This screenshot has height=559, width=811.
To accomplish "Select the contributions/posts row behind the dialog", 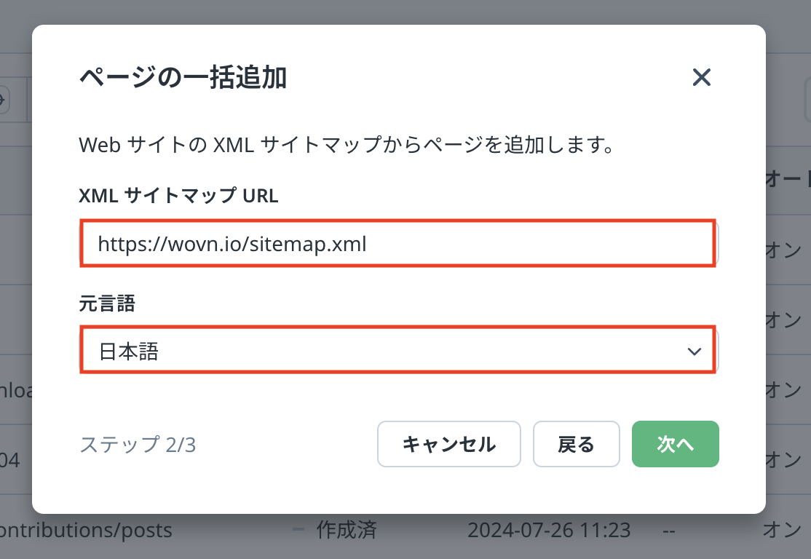I will pyautogui.click(x=86, y=531).
